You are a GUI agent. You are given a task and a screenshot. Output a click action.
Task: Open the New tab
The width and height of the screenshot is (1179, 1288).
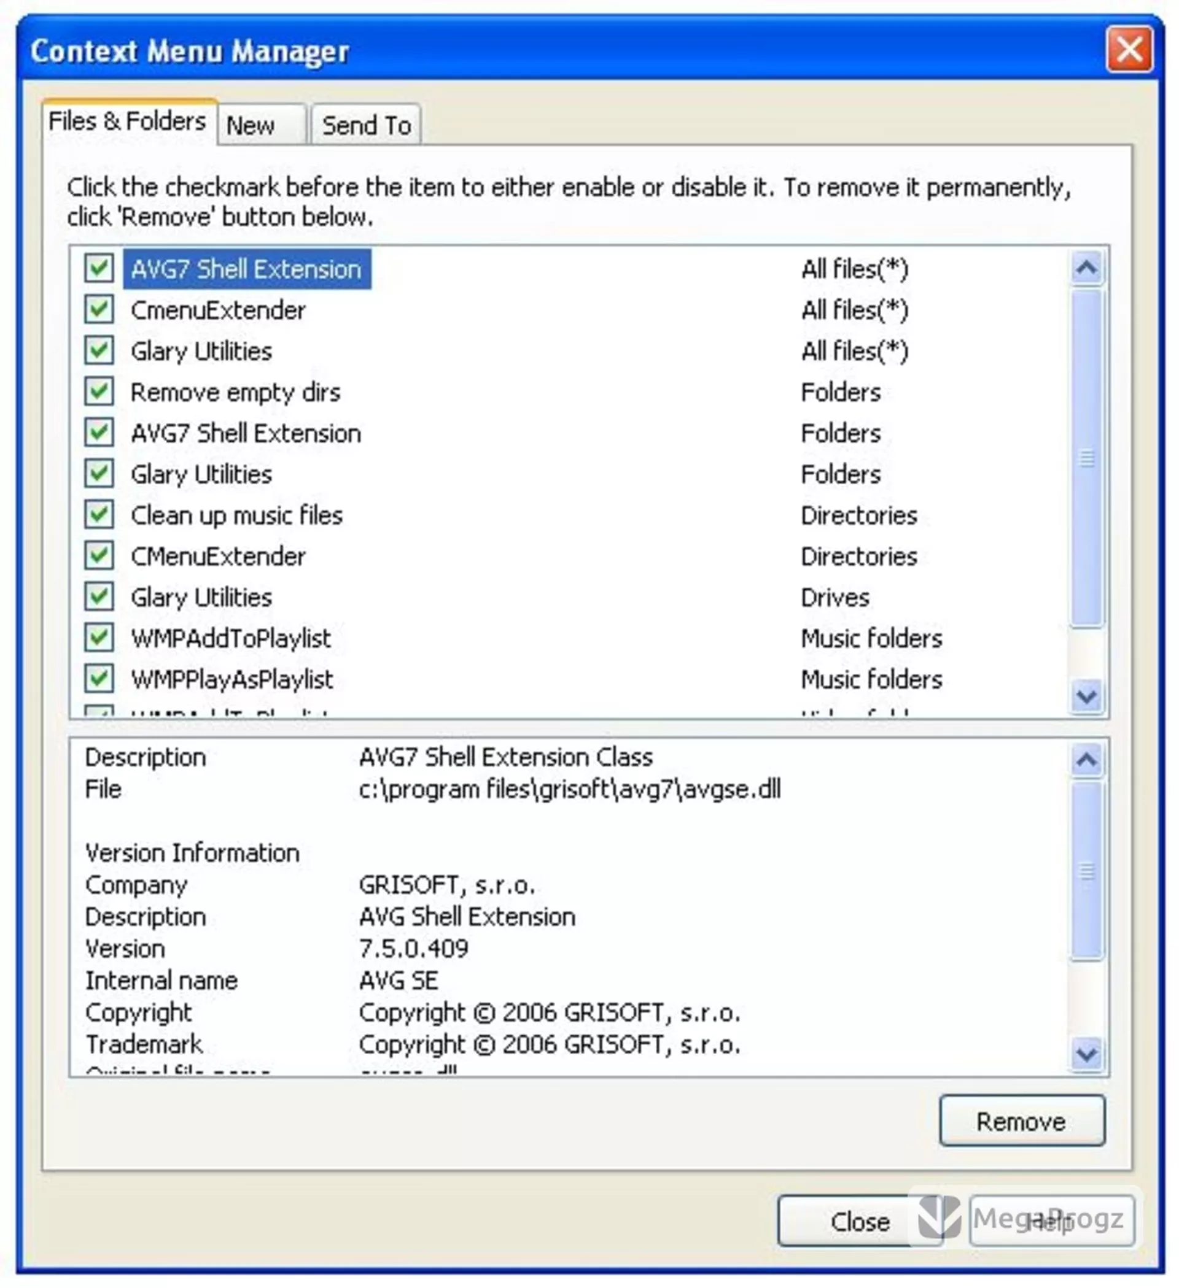coord(262,125)
